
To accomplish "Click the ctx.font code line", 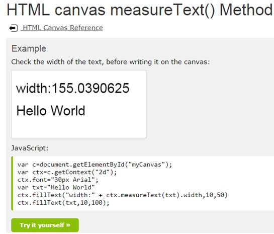I will [58, 180].
